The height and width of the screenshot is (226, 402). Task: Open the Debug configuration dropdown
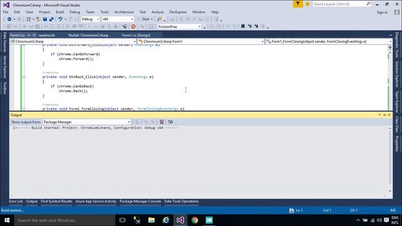point(90,19)
